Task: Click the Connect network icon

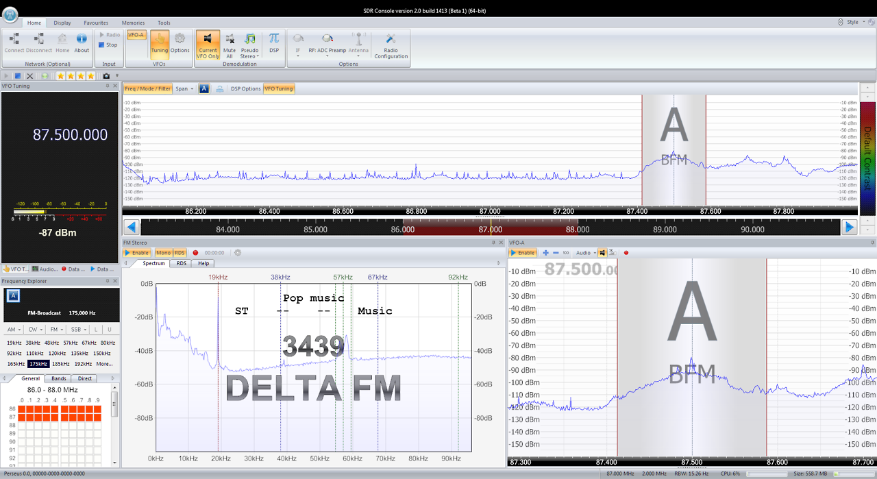Action: (14, 42)
